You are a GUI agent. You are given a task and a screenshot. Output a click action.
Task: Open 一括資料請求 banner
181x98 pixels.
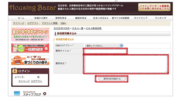[x=30, y=48]
